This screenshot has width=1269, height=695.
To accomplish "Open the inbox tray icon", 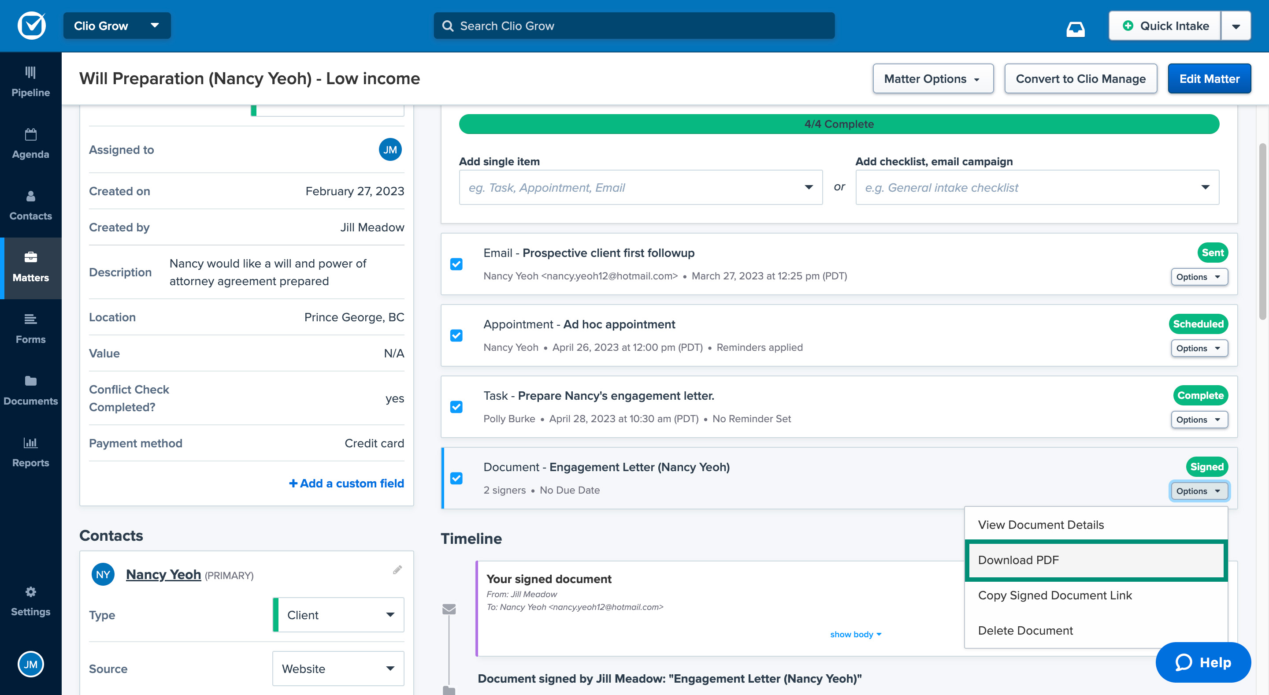I will [1076, 29].
